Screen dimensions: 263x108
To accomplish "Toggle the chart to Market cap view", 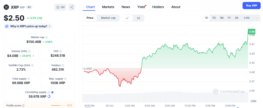I will (x=108, y=18).
